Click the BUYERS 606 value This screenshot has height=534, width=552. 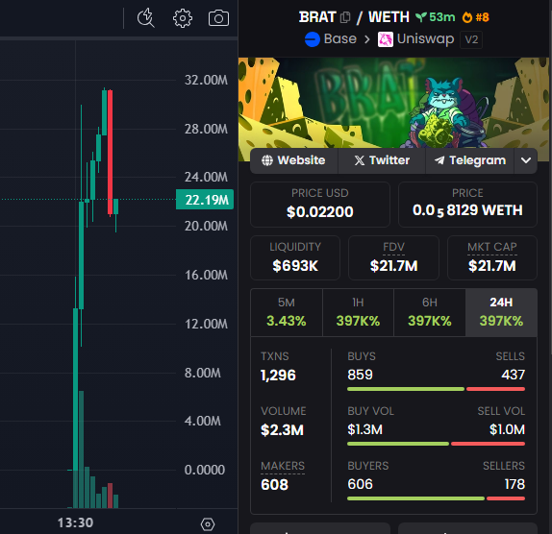(360, 484)
